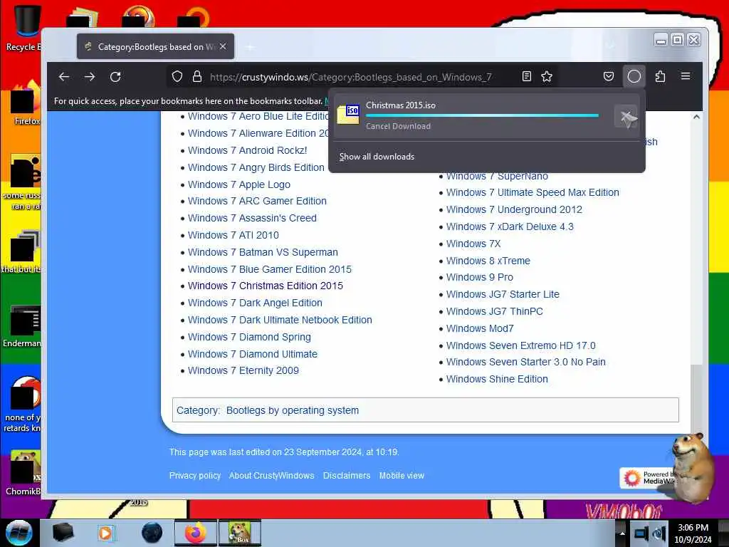Viewport: 729px width, 547px height.
Task: Open Windows 7 Aero Blue Lite Edition link
Action: (x=258, y=116)
